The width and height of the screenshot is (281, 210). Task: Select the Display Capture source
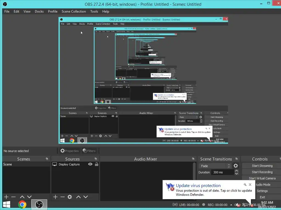pyautogui.click(x=69, y=164)
